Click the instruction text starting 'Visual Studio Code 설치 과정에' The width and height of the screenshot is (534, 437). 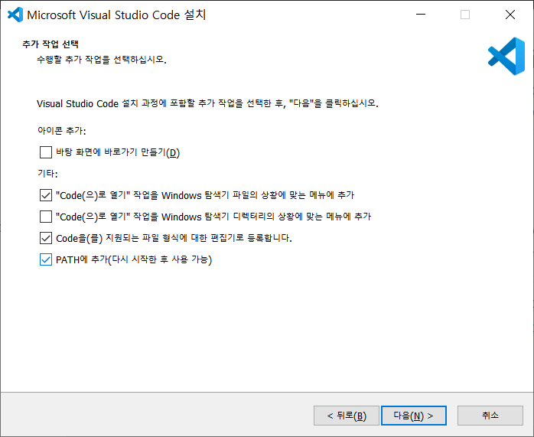[x=207, y=103]
